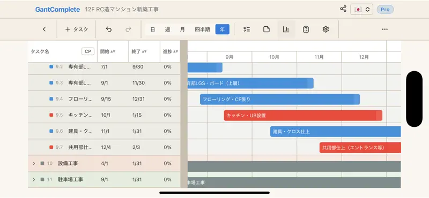The image size is (429, 198).
Task: Select the キッチン・UB設置 Gantt bar
Action: (x=303, y=115)
